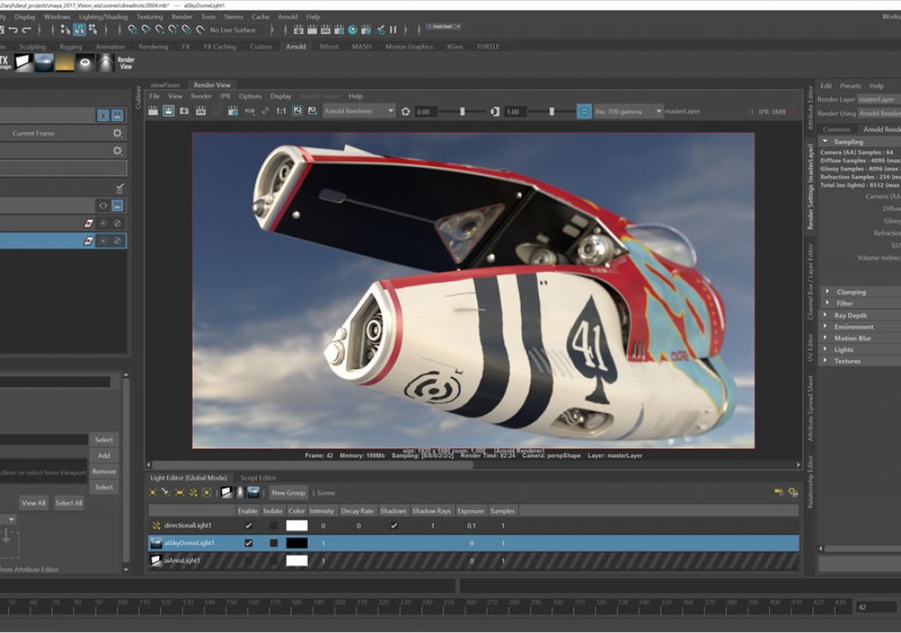Click the point light icon in Light Editor

[x=153, y=492]
